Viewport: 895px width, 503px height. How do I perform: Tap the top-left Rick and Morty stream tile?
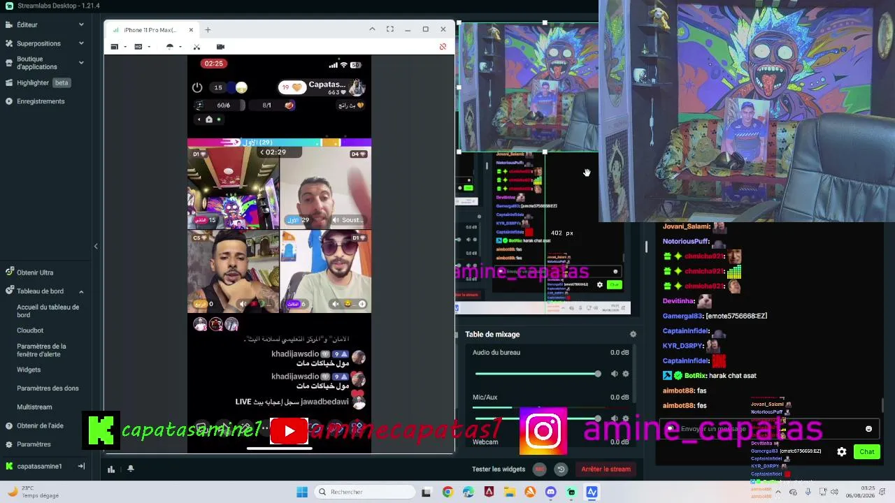point(233,188)
